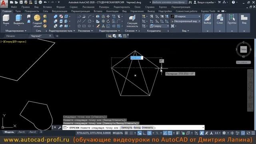Pick the Polyline tool in Drawing panel
Viewport: 256px width, 144px height.
click(79, 16)
